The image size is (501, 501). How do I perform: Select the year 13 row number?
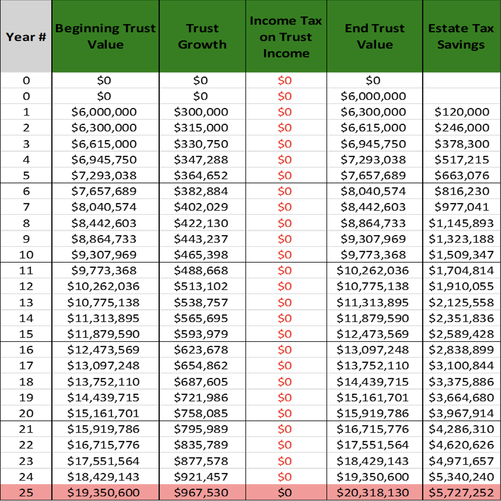tap(26, 302)
